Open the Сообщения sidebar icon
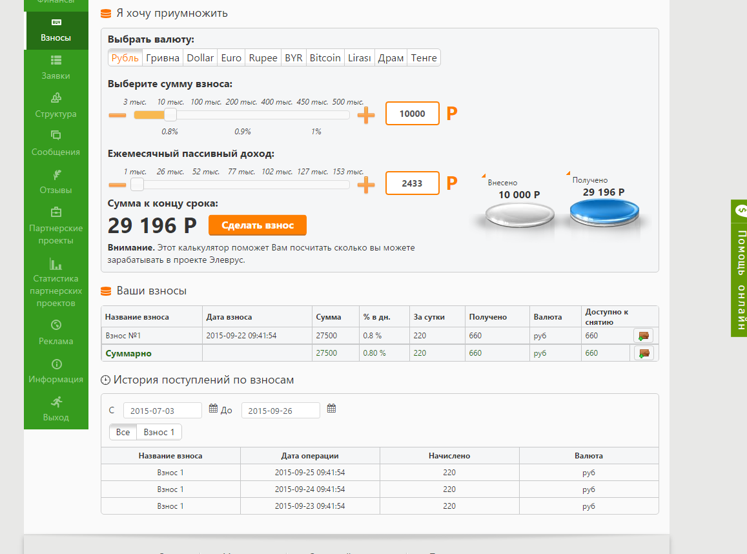 click(x=56, y=136)
